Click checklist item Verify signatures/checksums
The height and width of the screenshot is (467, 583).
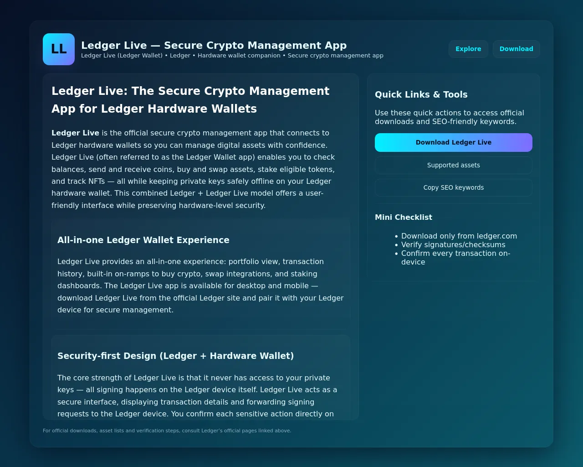point(453,244)
